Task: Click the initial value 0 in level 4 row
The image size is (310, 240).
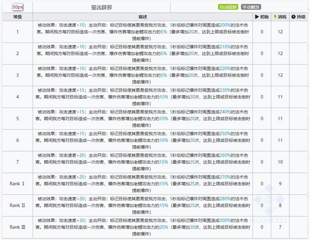Action: (x=262, y=97)
